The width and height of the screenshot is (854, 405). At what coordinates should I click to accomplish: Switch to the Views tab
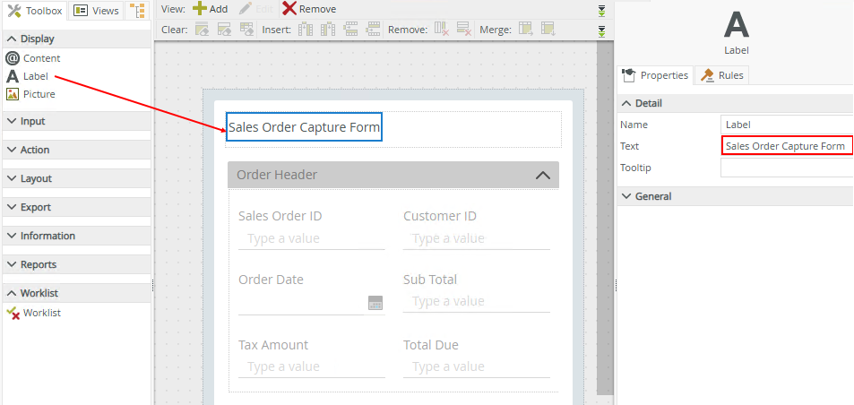[96, 11]
